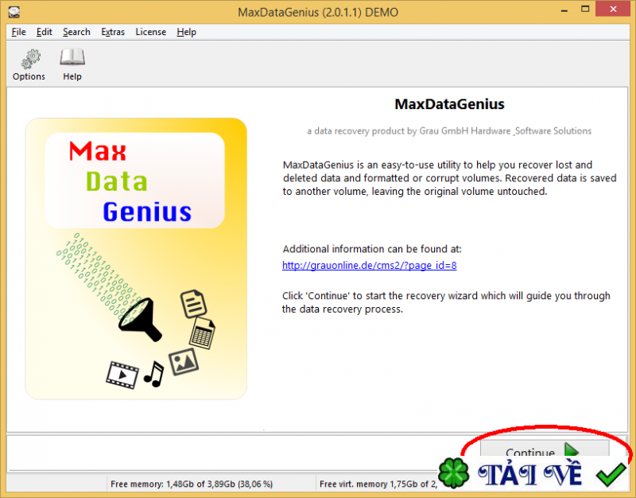Open the grauonline.de information link
The height and width of the screenshot is (498, 636).
point(369,265)
